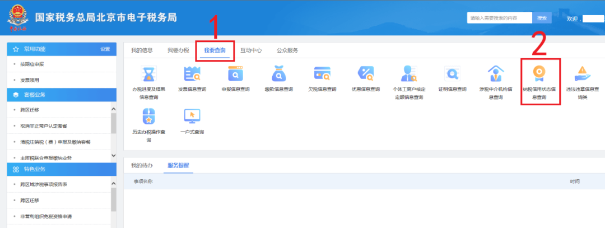Switch to the 互动中心 tab

pos(251,50)
